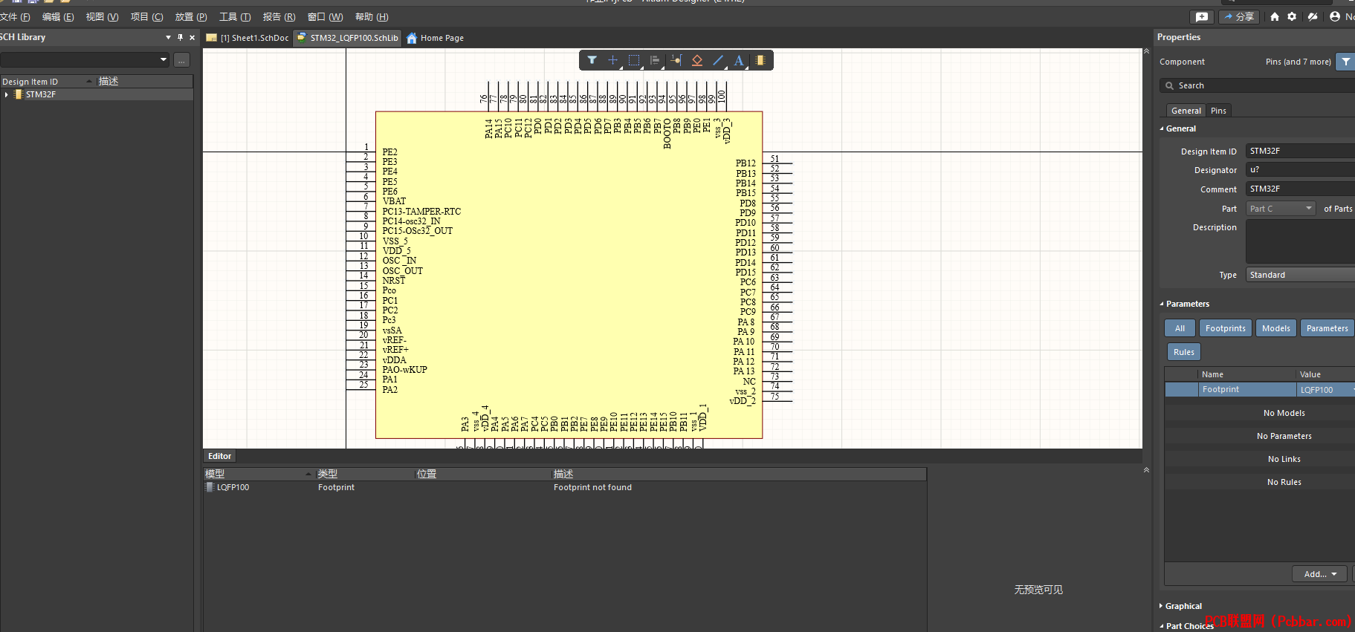Click the Design Item ID field
1355x632 pixels.
pyautogui.click(x=1300, y=151)
